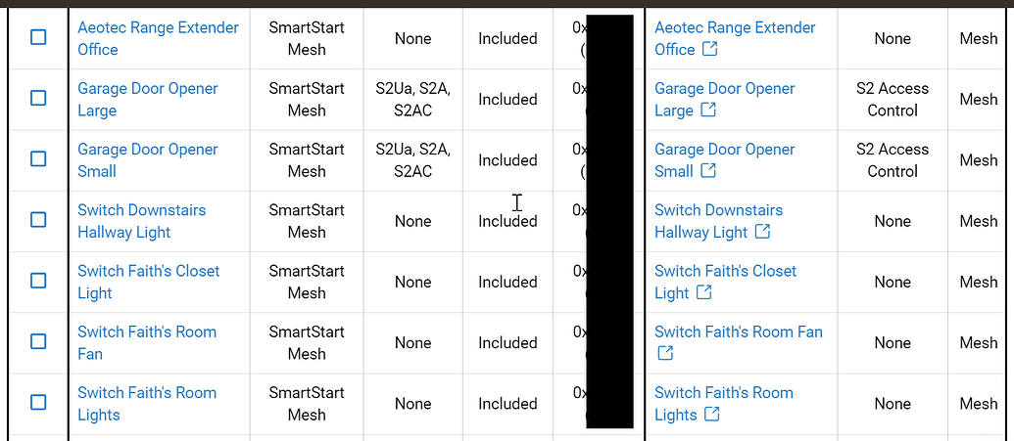Open external link icon for Garage Door Opener Small

(x=708, y=170)
